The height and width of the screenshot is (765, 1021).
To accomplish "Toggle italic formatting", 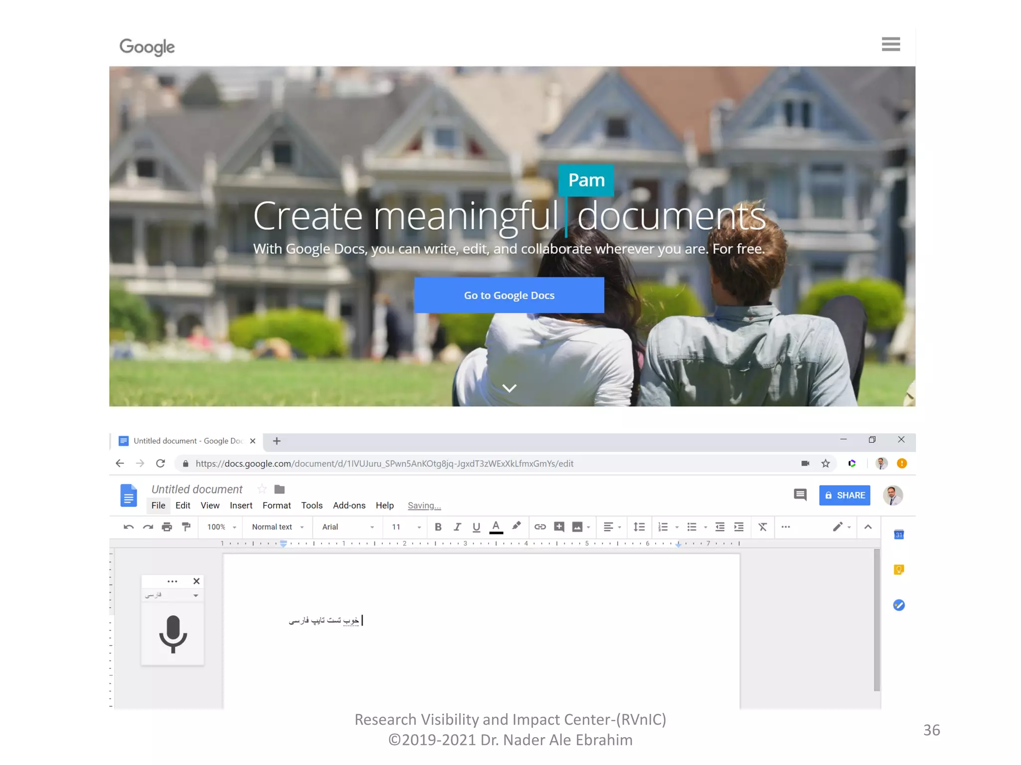I will [x=457, y=527].
